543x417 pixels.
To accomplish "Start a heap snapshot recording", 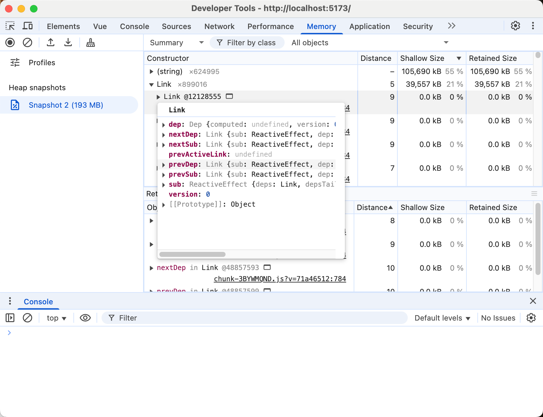I will (x=10, y=42).
